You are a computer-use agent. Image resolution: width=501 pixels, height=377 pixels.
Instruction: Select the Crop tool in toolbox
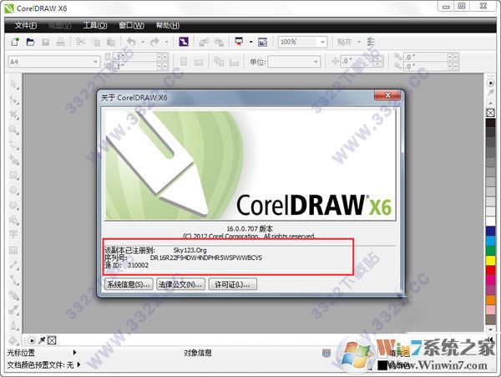click(13, 115)
